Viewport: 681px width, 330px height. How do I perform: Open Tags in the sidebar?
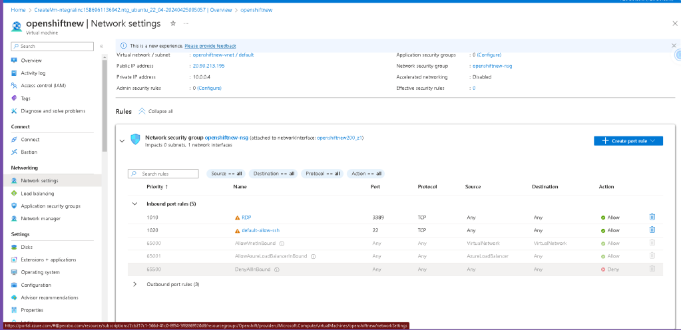click(25, 98)
